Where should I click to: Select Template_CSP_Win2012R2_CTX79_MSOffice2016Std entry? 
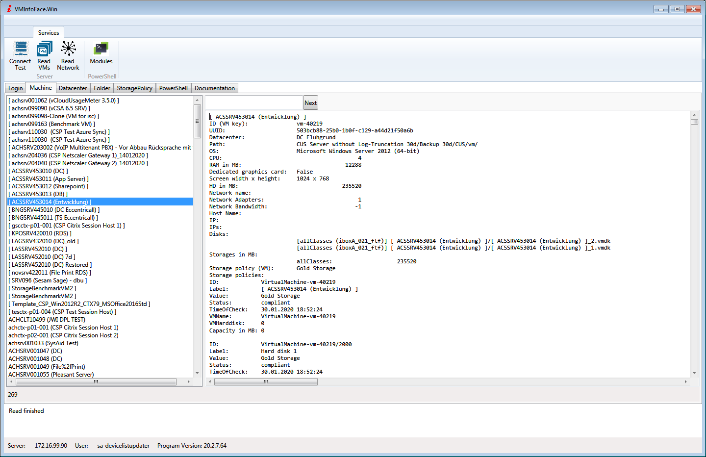pos(79,304)
